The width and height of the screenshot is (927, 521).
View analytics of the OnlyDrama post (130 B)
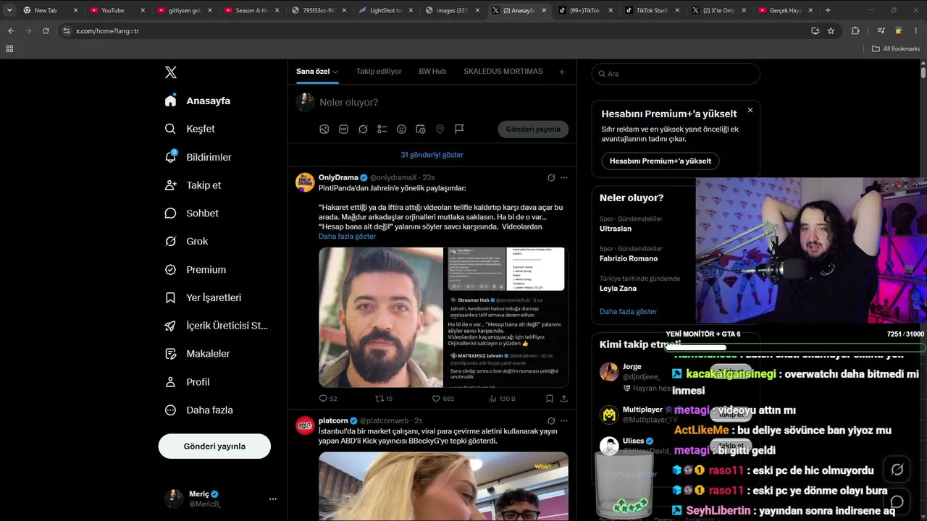click(x=502, y=399)
